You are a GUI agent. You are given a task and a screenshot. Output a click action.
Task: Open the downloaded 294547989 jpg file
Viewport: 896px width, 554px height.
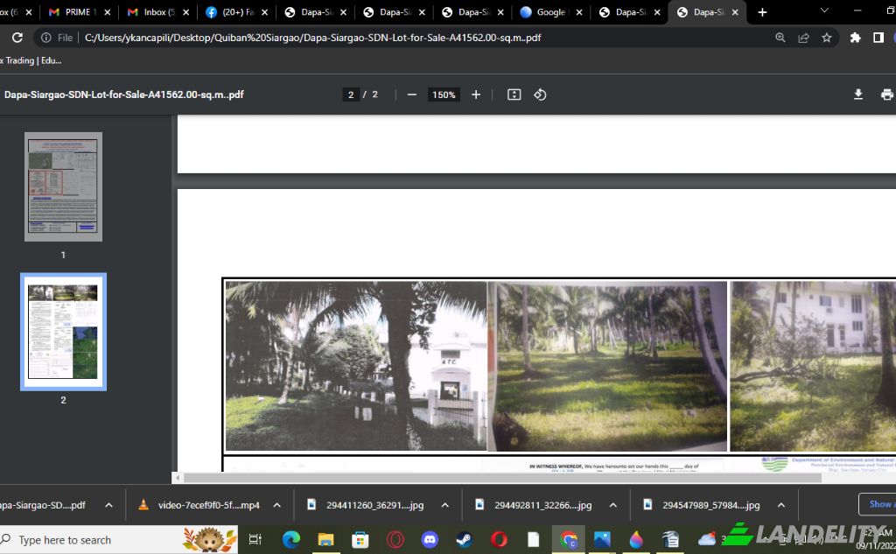pyautogui.click(x=710, y=505)
